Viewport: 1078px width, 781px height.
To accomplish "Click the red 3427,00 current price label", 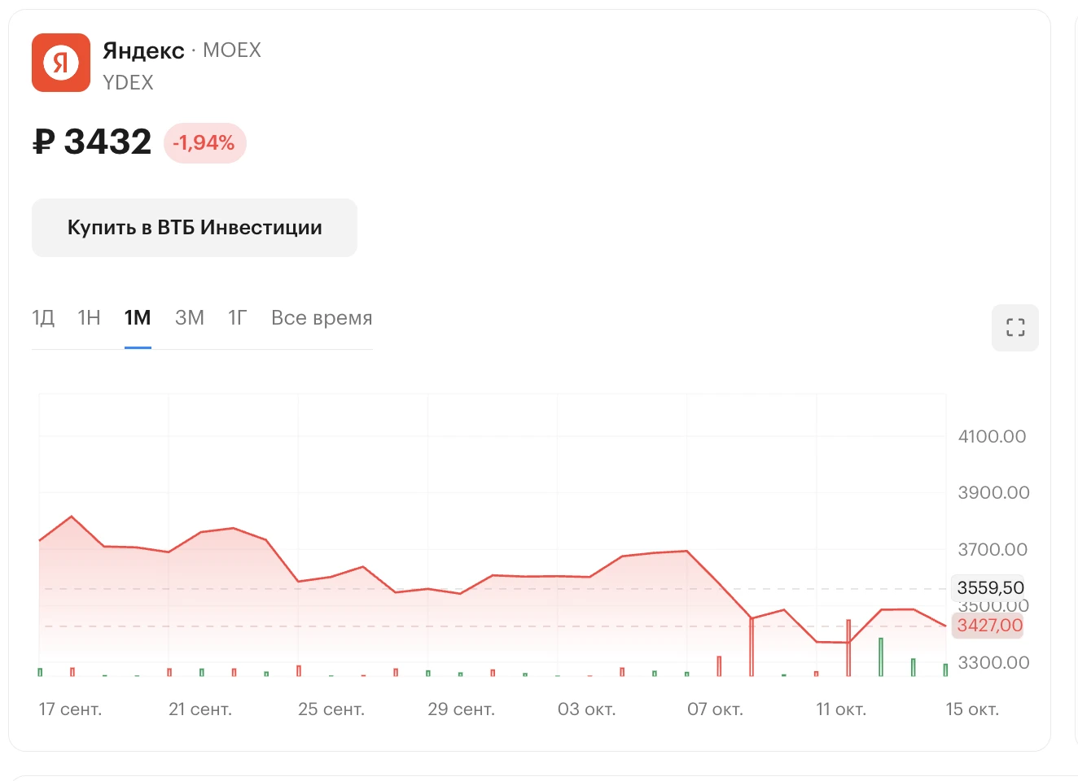I will (989, 626).
